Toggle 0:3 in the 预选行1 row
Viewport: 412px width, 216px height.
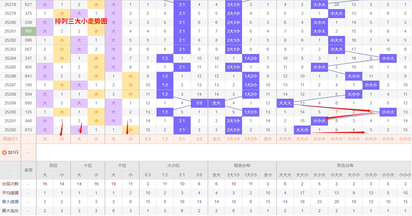click(148, 139)
